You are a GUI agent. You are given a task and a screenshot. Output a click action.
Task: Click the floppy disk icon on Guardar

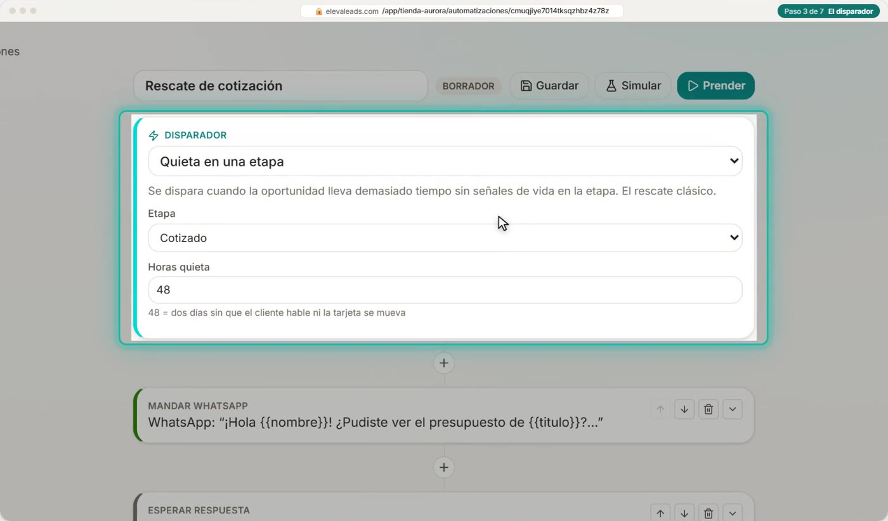pyautogui.click(x=526, y=86)
